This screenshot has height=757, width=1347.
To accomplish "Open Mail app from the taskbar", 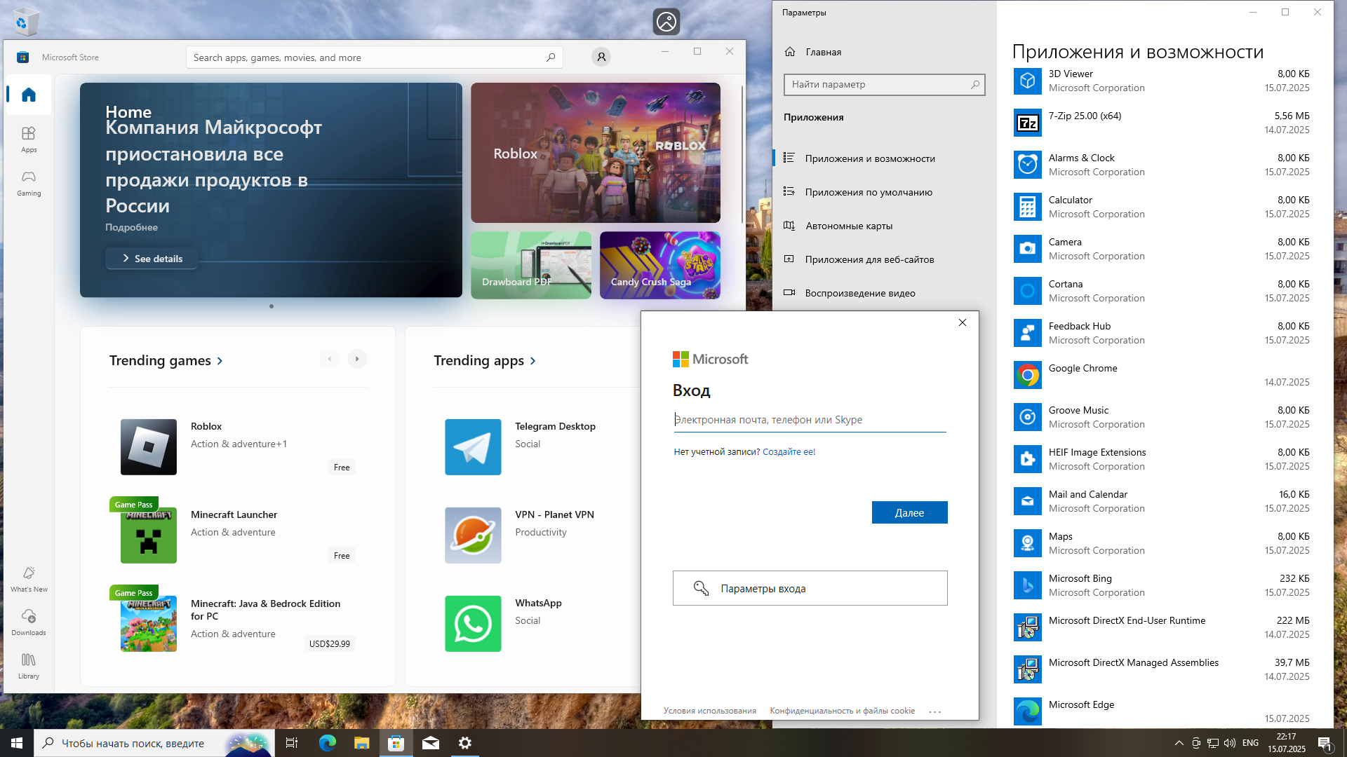I will (x=431, y=743).
